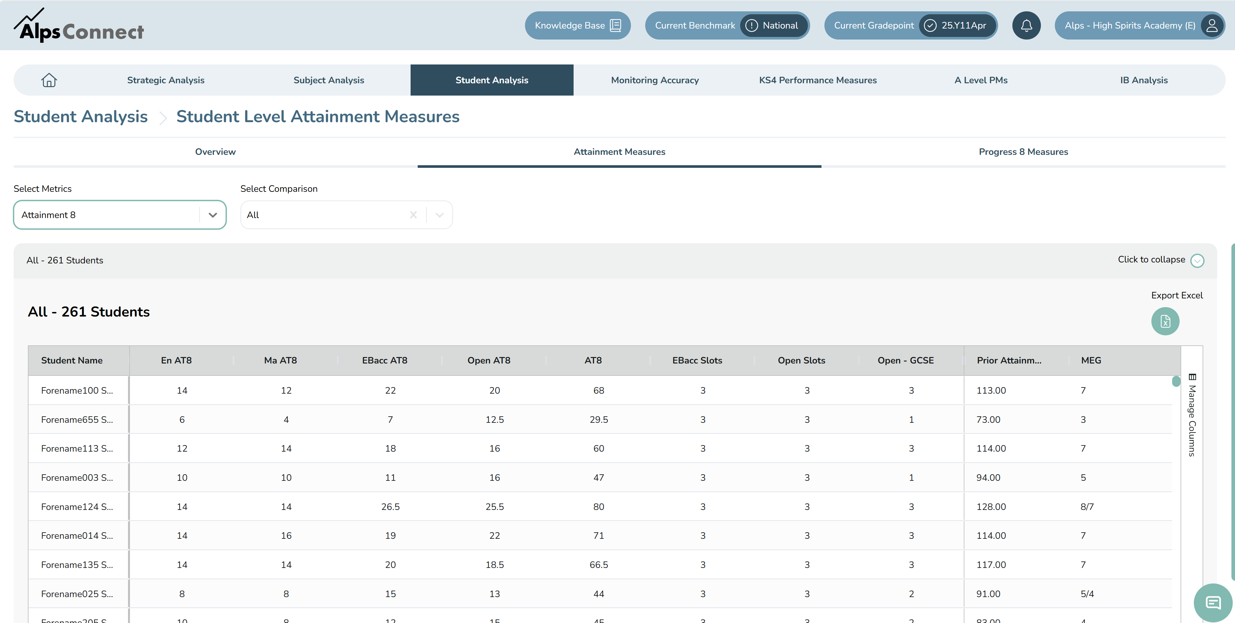Screen dimensions: 1235x623
Task: Click MEG value 5/4 cell
Action: coord(1087,594)
